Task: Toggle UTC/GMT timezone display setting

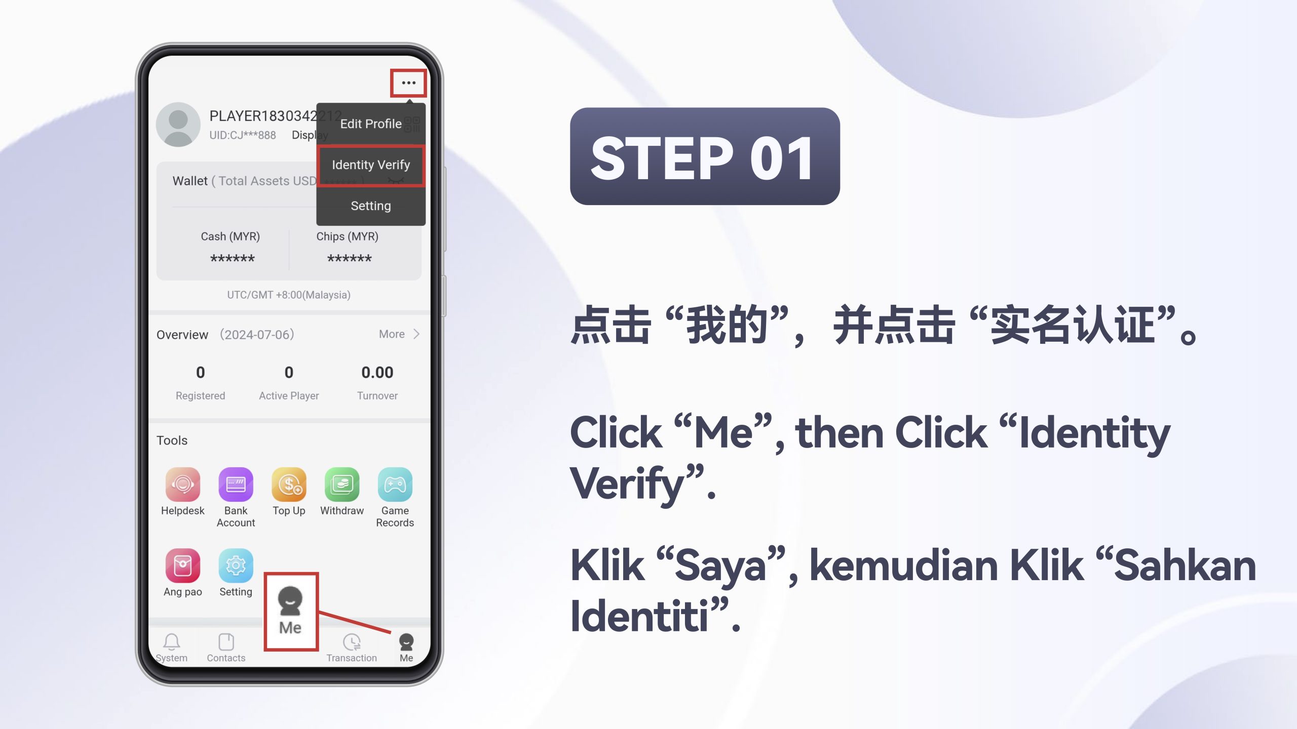Action: pos(289,294)
